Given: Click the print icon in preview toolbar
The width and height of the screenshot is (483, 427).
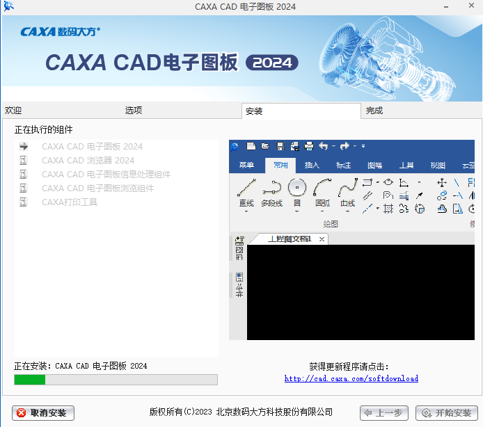Looking at the screenshot, I should click(309, 146).
